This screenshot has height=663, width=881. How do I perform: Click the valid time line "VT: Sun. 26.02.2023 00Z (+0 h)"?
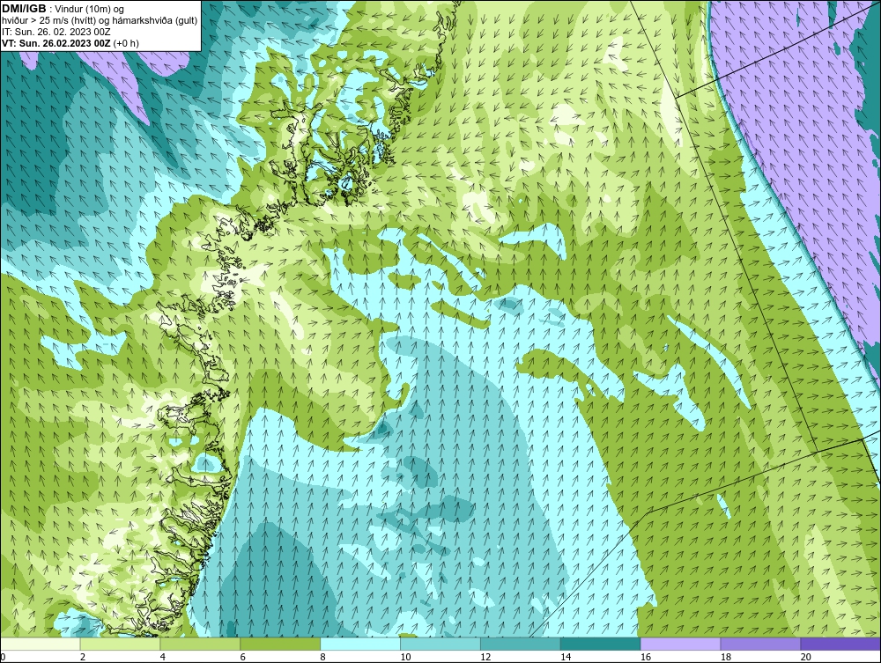(x=70, y=43)
